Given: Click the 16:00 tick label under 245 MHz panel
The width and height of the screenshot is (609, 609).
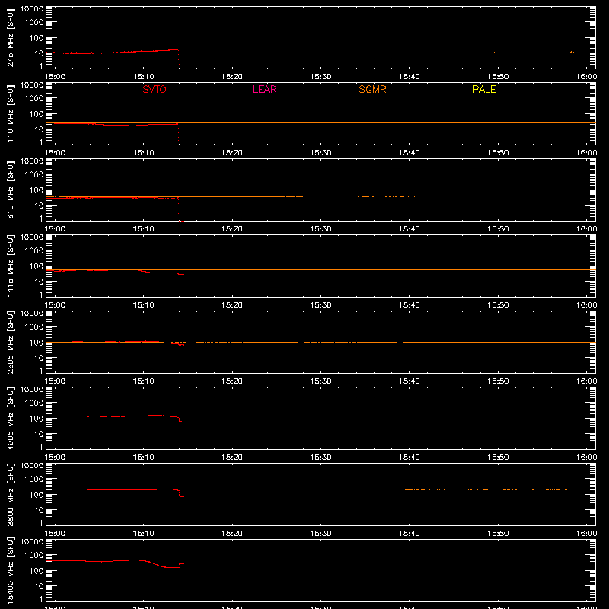Looking at the screenshot, I should (586, 77).
